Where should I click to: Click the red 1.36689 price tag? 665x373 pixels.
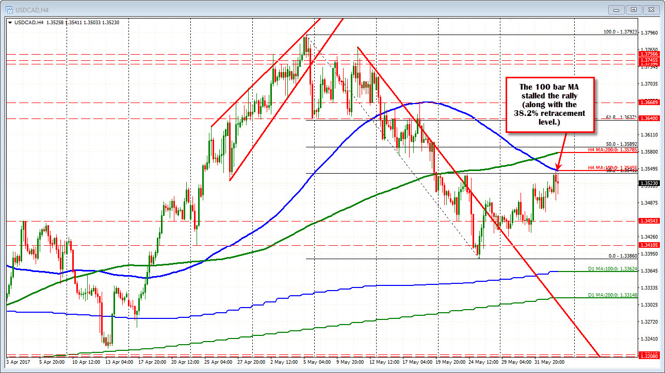click(648, 102)
